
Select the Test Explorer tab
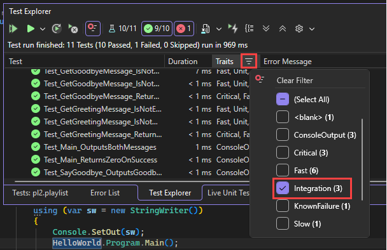pyautogui.click(x=170, y=193)
